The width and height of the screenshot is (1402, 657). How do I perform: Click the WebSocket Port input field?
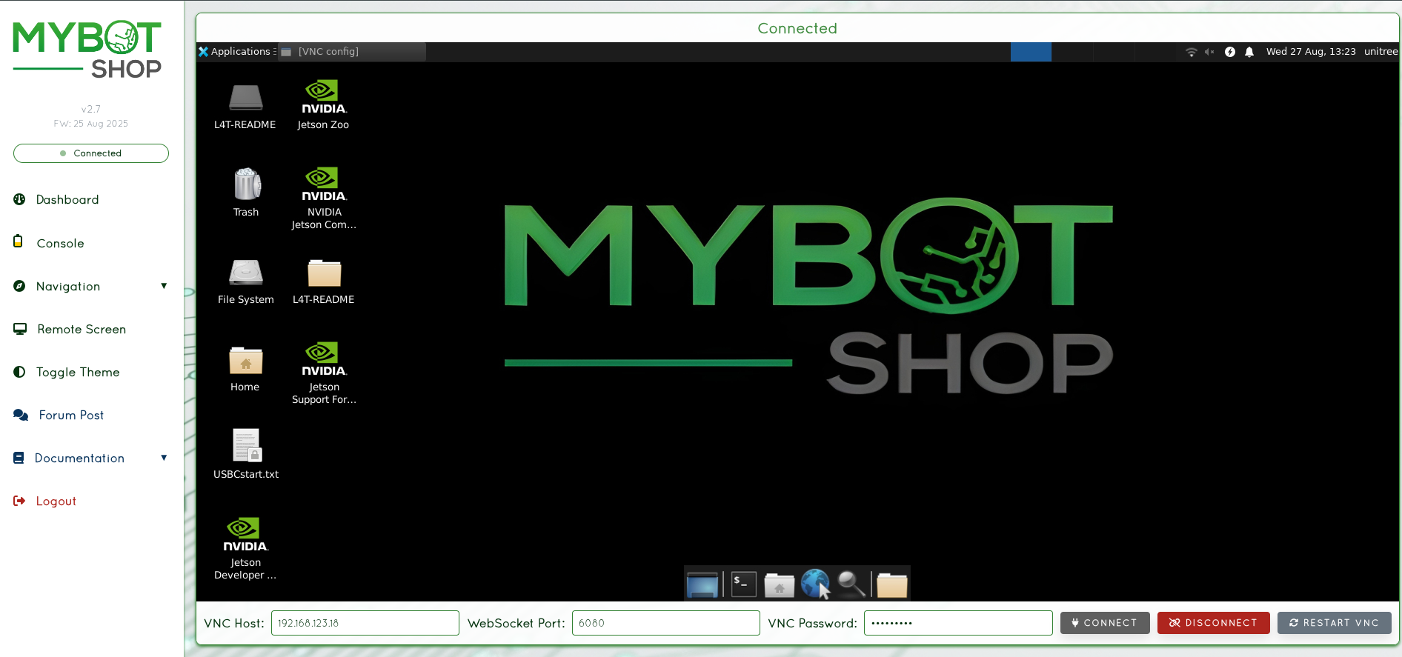coord(665,623)
